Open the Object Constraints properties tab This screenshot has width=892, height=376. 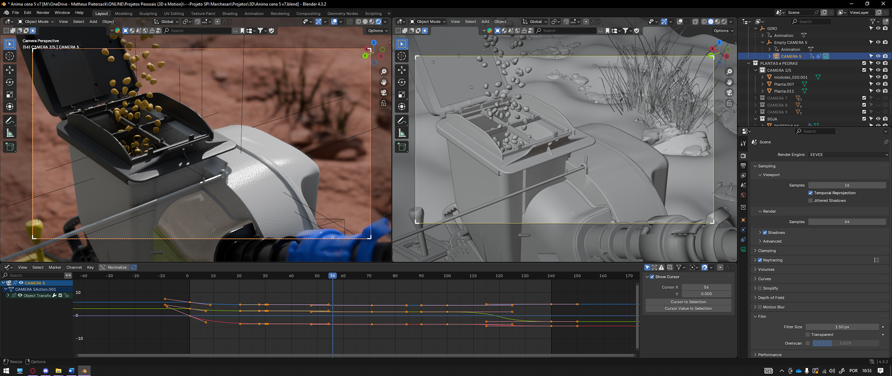coord(743,240)
